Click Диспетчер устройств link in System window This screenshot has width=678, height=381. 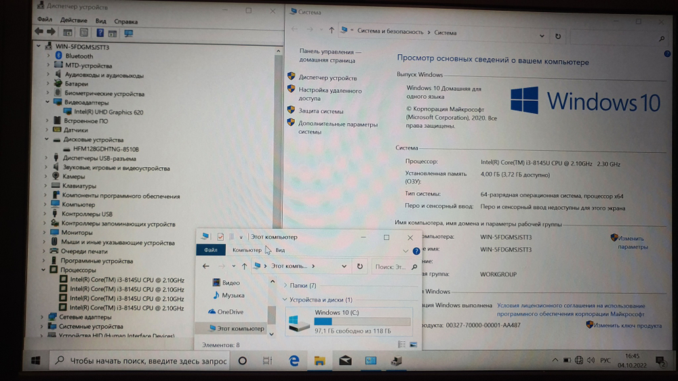(327, 78)
